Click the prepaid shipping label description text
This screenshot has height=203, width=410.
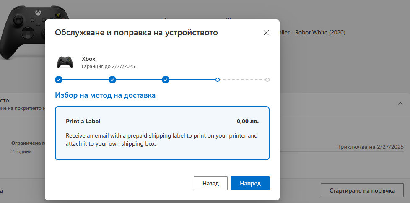(161, 140)
